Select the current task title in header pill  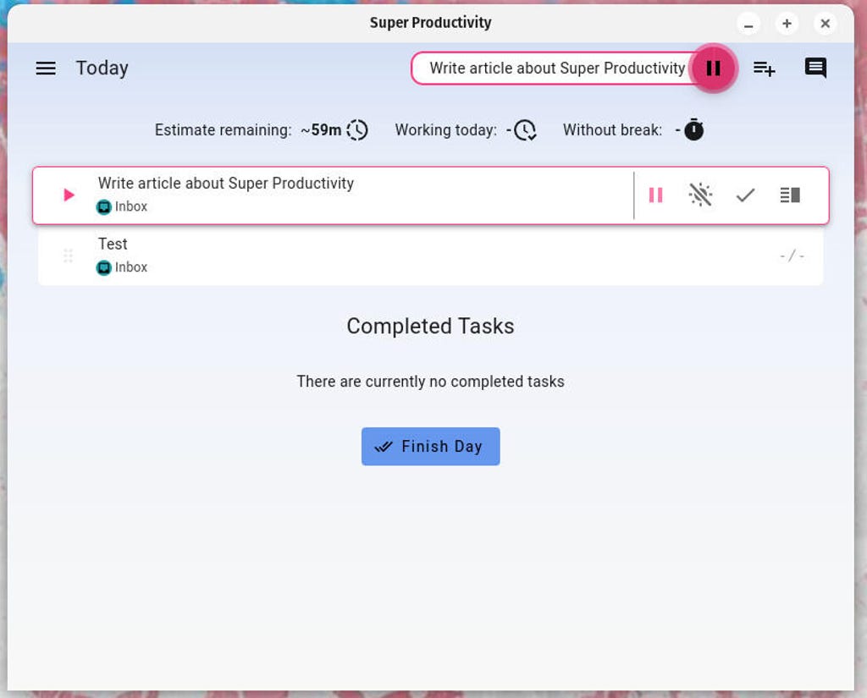[557, 68]
